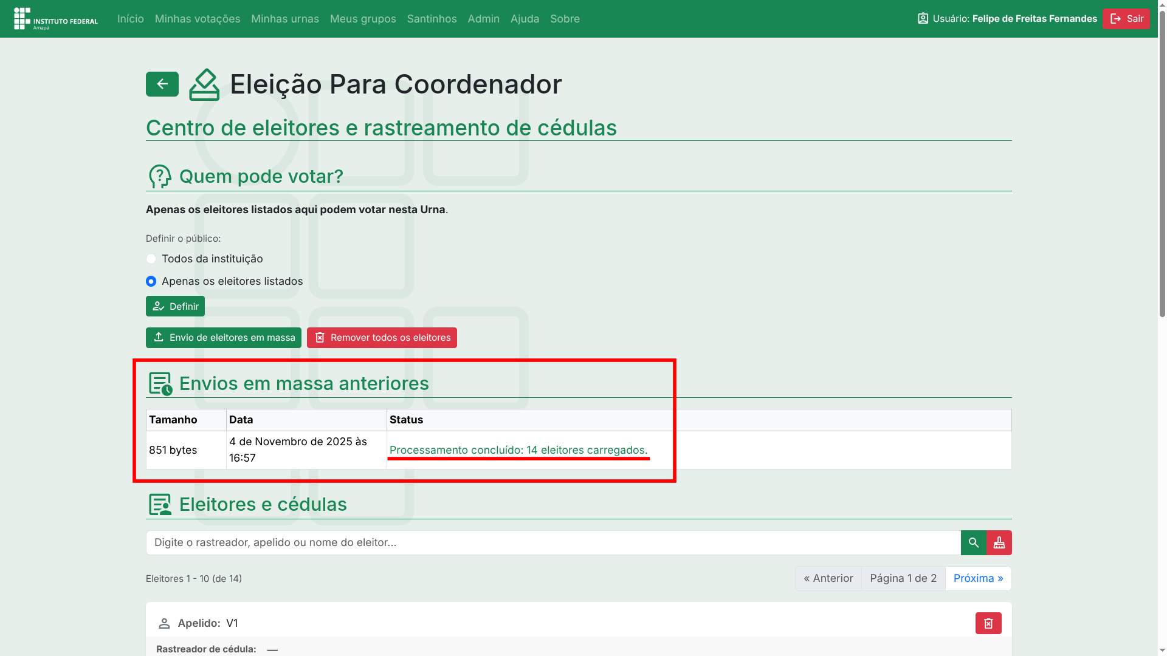The width and height of the screenshot is (1167, 656).
Task: Click the back arrow button
Action: pos(162,84)
